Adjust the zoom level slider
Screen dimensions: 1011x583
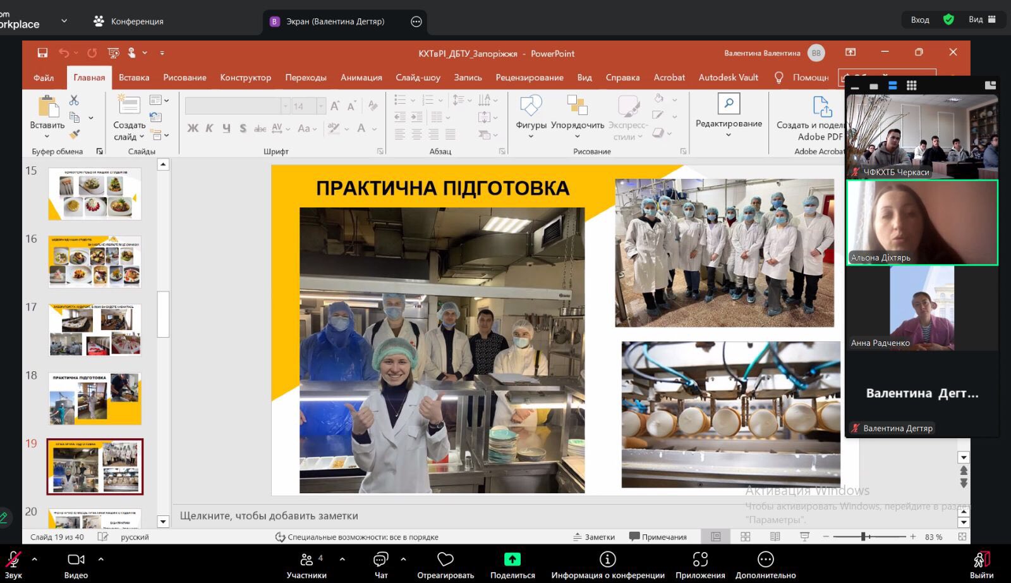point(863,537)
